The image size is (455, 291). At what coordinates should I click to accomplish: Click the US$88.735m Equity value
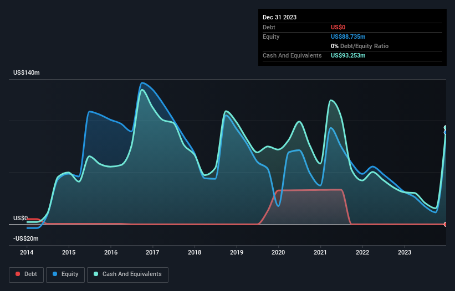click(x=348, y=37)
